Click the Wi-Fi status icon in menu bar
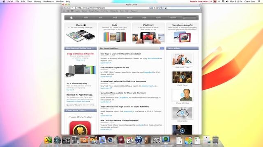Screen dimensions: 263x147 tap(223, 1)
